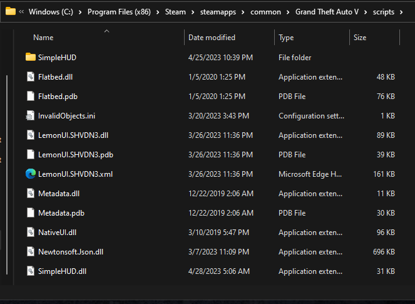Go to Grand Theft Auto V breadcrumb

(x=327, y=12)
